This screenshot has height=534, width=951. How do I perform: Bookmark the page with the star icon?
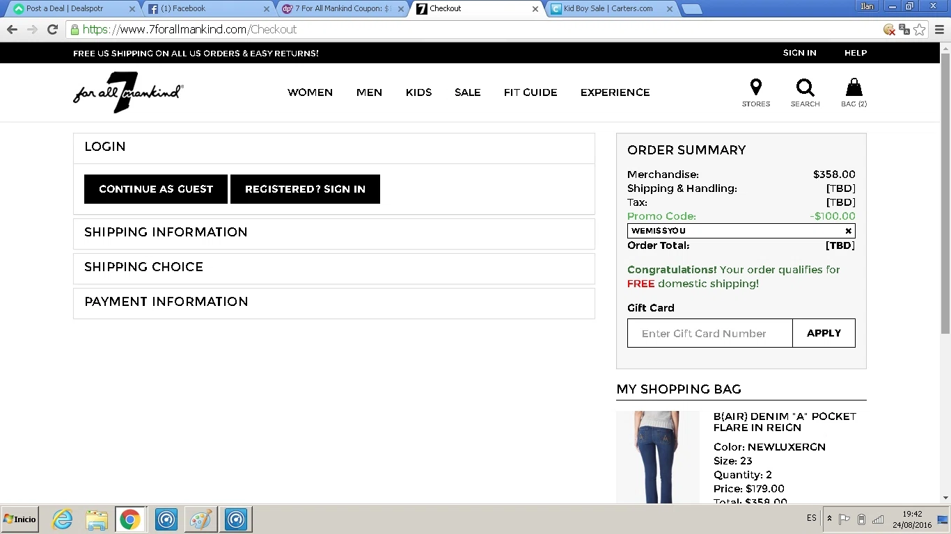[920, 29]
